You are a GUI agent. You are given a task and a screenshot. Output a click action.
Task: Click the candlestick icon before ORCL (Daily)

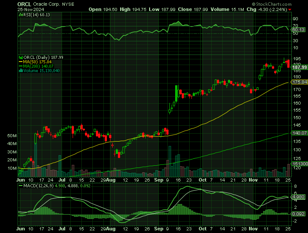pyautogui.click(x=21, y=58)
